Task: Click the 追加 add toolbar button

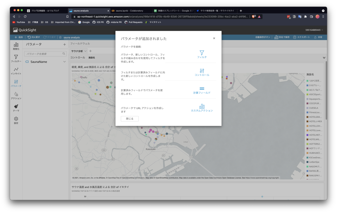Action: point(19,37)
